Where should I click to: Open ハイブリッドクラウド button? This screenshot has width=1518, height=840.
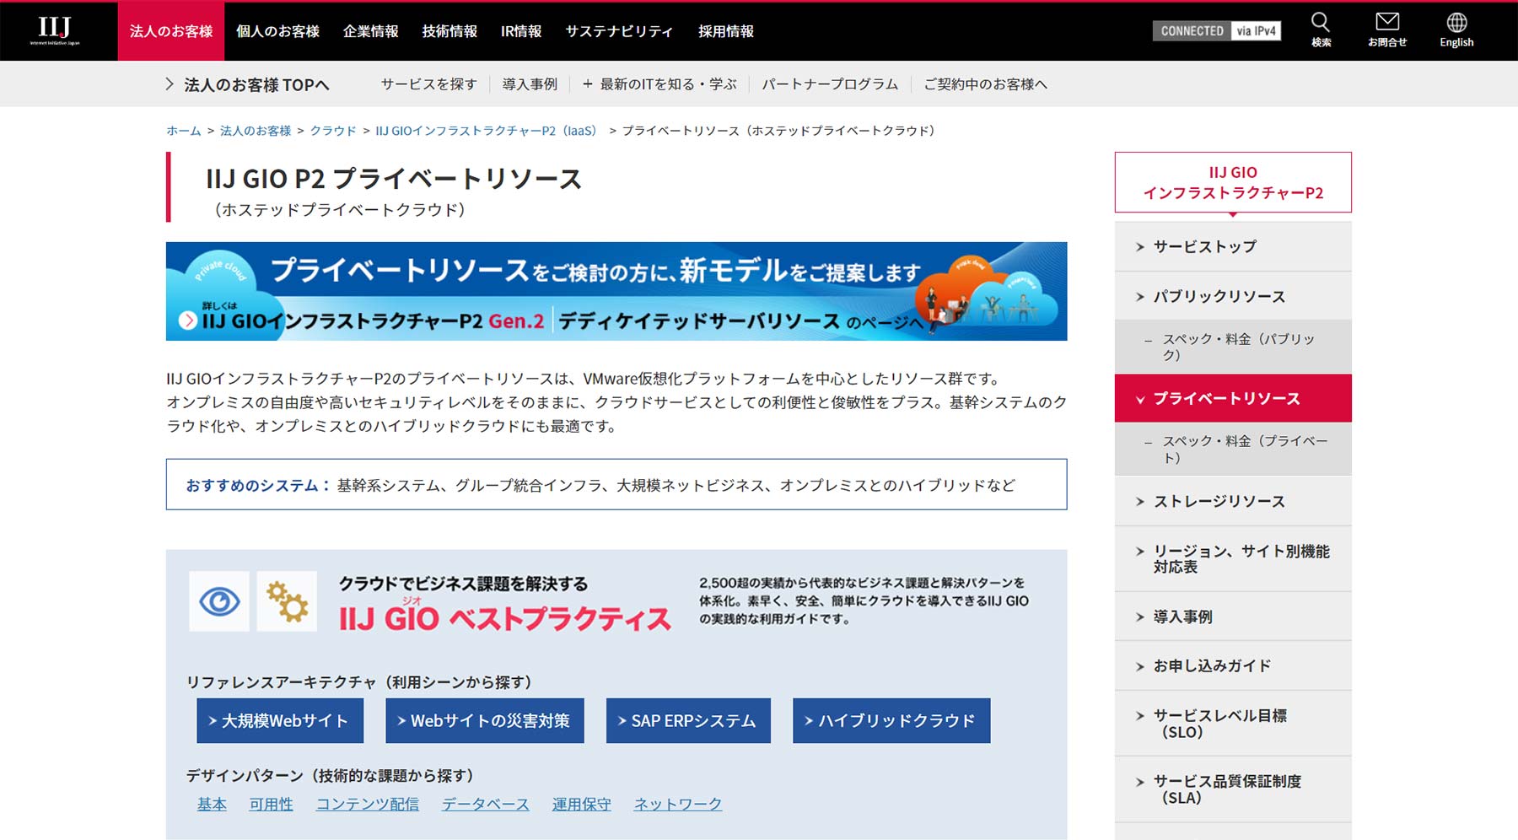pos(891,720)
